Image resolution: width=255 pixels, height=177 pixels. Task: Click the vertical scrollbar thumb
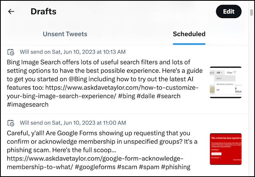(252, 12)
